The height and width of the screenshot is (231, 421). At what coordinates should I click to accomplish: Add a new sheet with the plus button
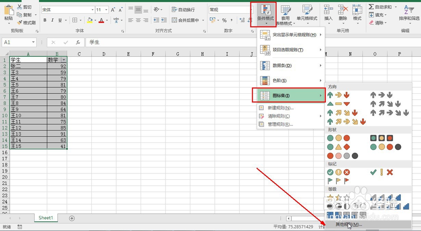72,218
